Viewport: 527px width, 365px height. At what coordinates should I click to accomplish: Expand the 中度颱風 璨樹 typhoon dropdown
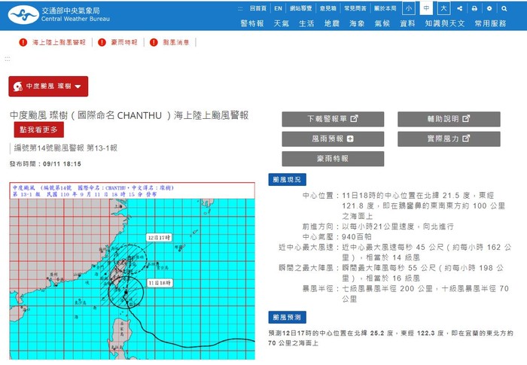48,87
